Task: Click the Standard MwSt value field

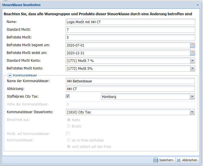Action: pos(130,30)
